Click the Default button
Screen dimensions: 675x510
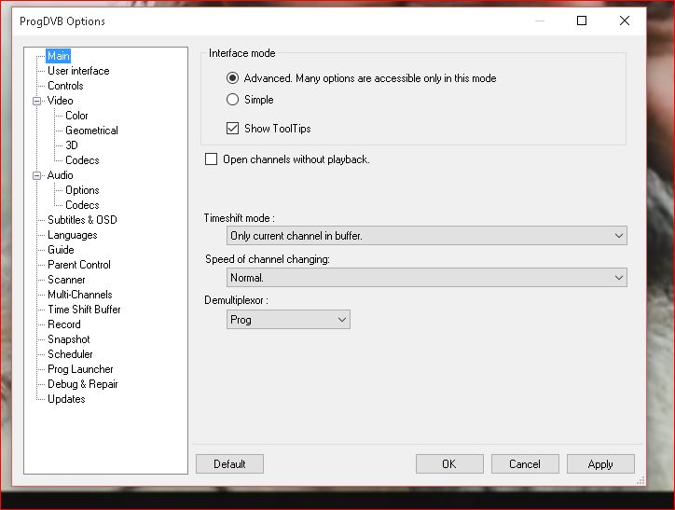point(229,464)
